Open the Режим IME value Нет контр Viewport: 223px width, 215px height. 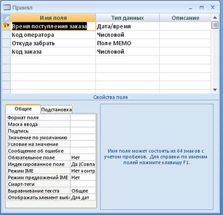pos(83,171)
